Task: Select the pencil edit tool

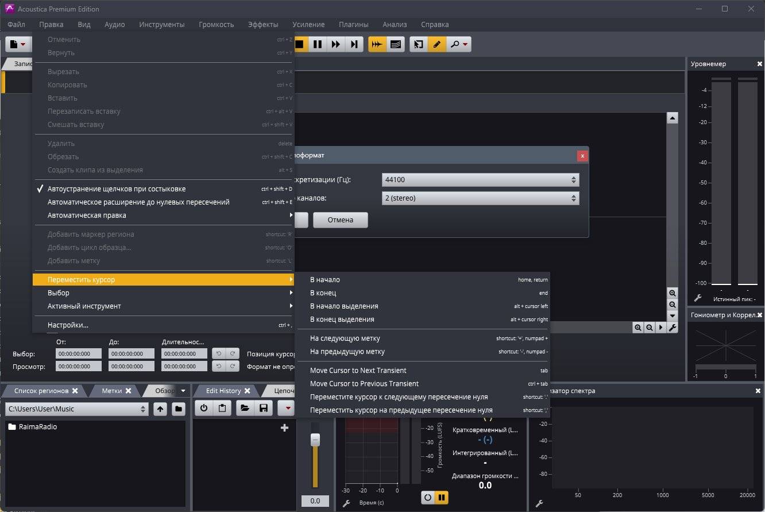Action: 437,44
